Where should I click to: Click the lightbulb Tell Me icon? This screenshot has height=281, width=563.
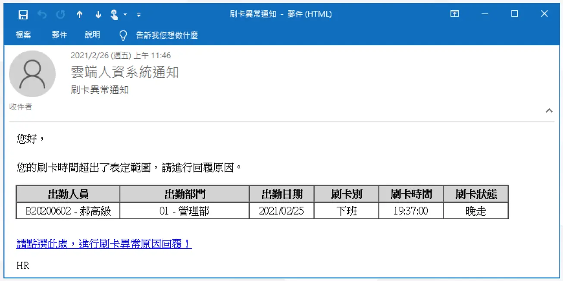[x=123, y=35]
